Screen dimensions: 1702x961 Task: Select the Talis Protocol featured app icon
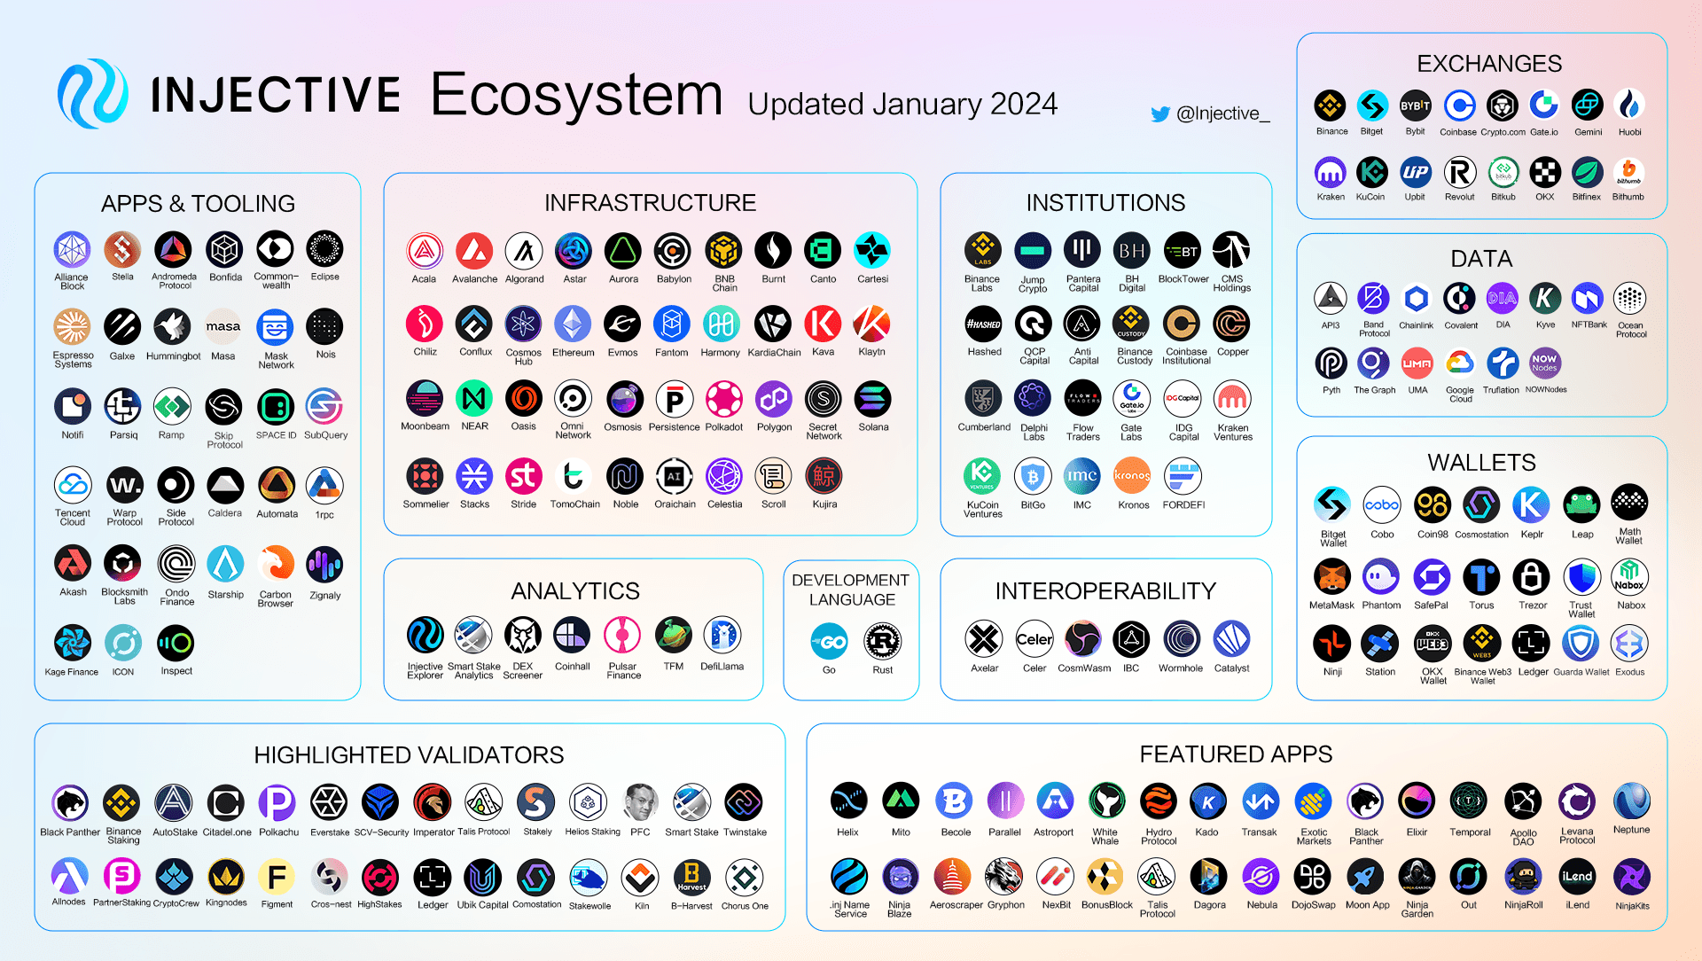click(1157, 877)
